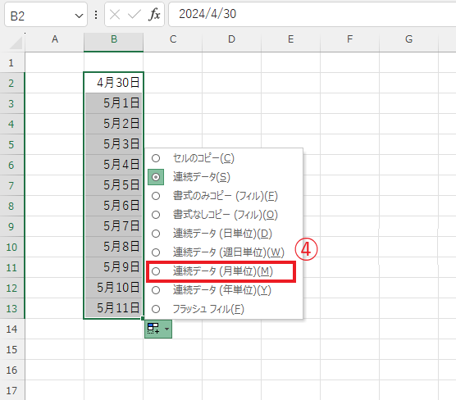The image size is (456, 400).
Task: Click the formula bar showing 2024/4/30
Action: pos(312,14)
